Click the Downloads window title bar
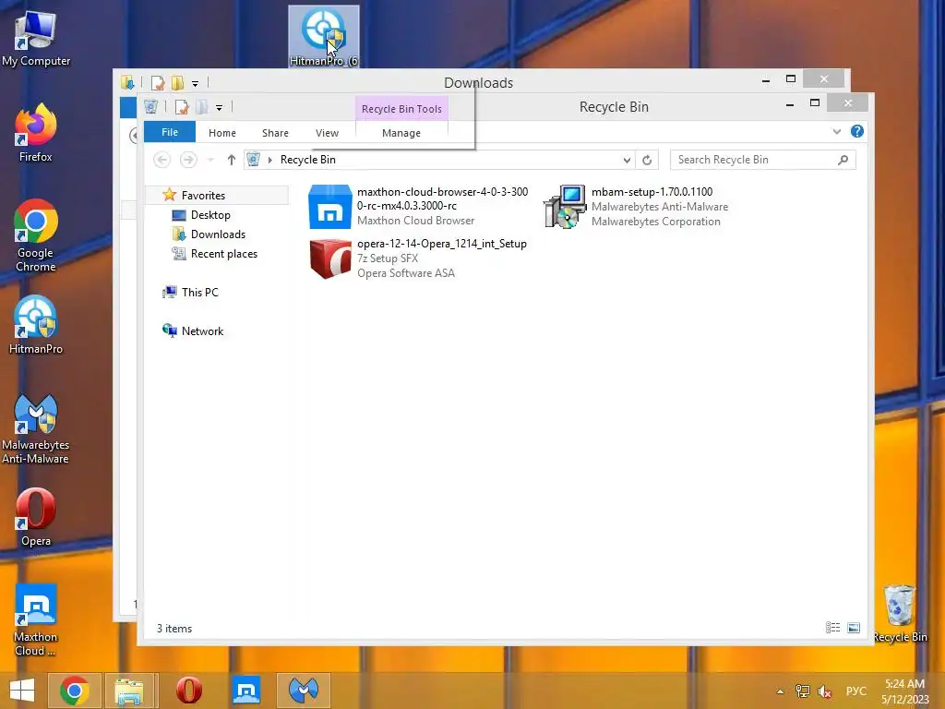 tap(479, 82)
